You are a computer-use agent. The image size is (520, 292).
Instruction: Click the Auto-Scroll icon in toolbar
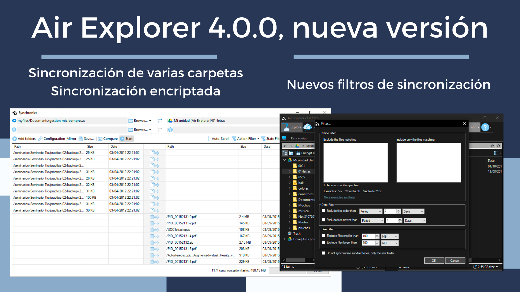(x=206, y=139)
